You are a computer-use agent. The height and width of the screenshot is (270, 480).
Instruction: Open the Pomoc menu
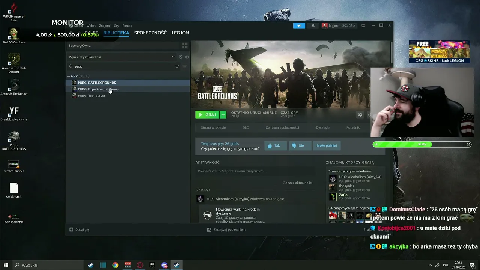(x=127, y=25)
